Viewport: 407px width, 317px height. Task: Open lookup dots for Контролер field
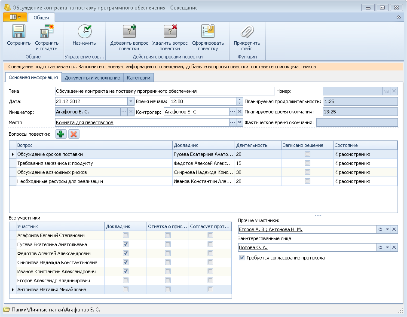[x=233, y=112]
